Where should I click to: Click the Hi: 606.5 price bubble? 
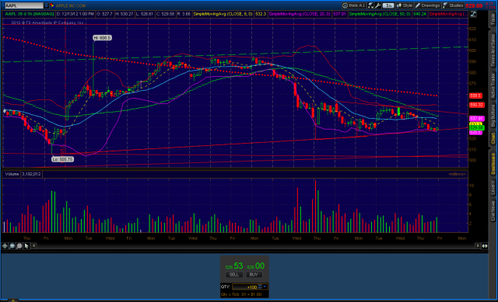(102, 38)
